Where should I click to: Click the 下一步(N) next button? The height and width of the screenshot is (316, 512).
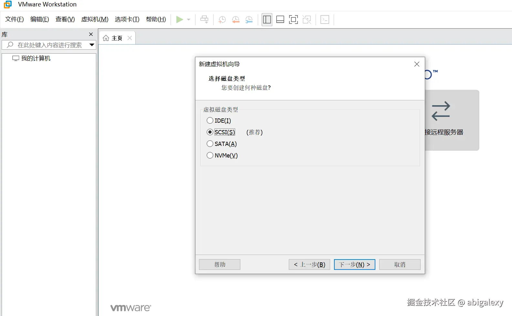[355, 265]
